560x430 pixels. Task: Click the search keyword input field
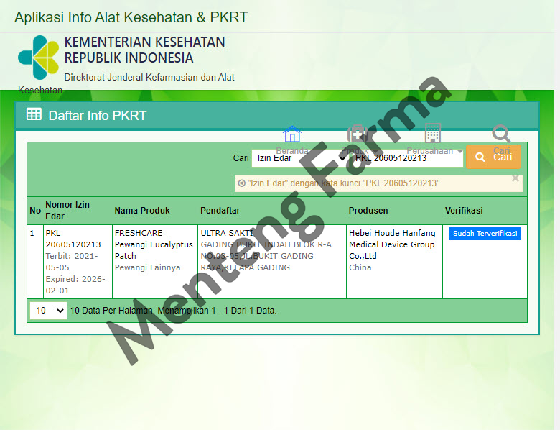407,157
